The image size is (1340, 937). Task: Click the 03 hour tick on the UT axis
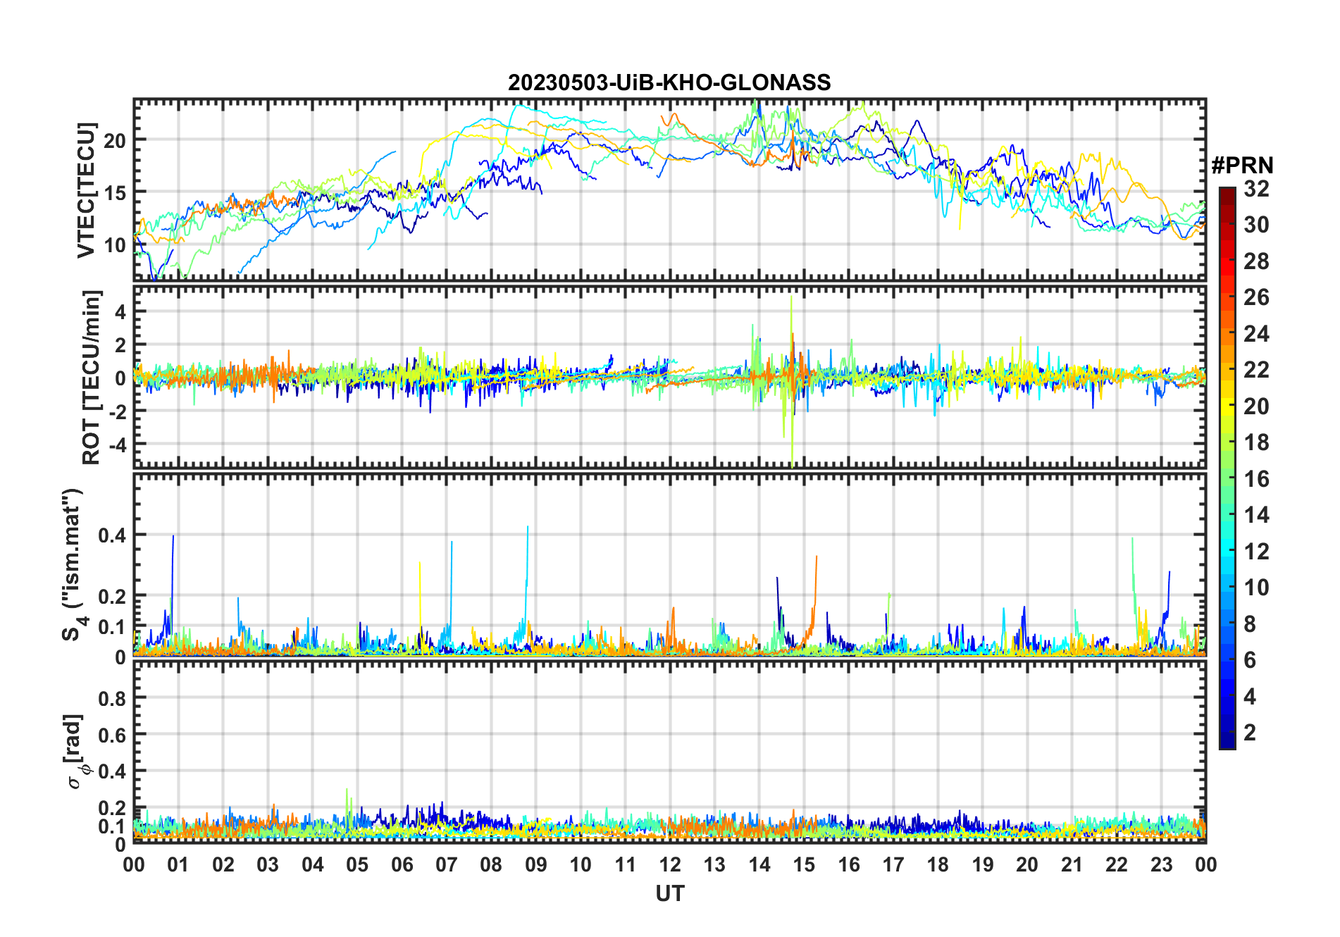coord(268,864)
